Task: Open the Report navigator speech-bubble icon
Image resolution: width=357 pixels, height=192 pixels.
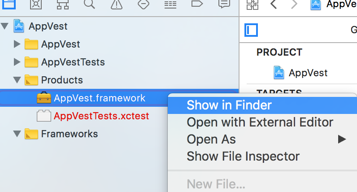Action: (224, 4)
